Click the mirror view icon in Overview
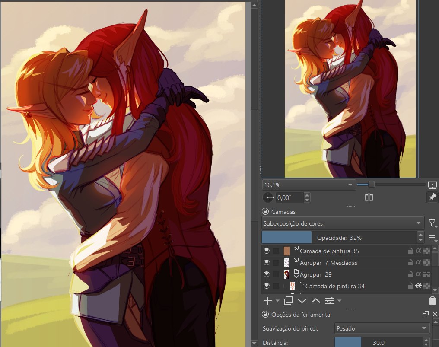 [x=369, y=197]
